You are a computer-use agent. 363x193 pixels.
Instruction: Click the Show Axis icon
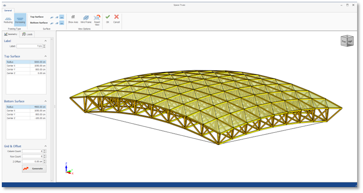(x=73, y=18)
